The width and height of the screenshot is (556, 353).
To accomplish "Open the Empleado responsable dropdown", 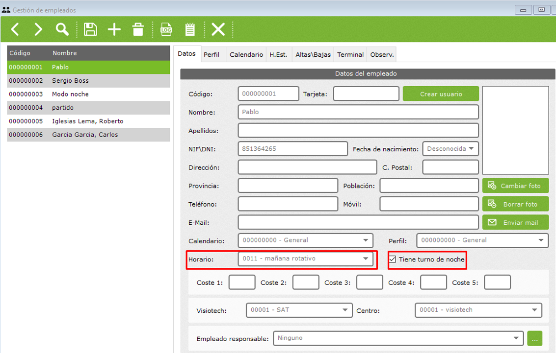I will [515, 338].
